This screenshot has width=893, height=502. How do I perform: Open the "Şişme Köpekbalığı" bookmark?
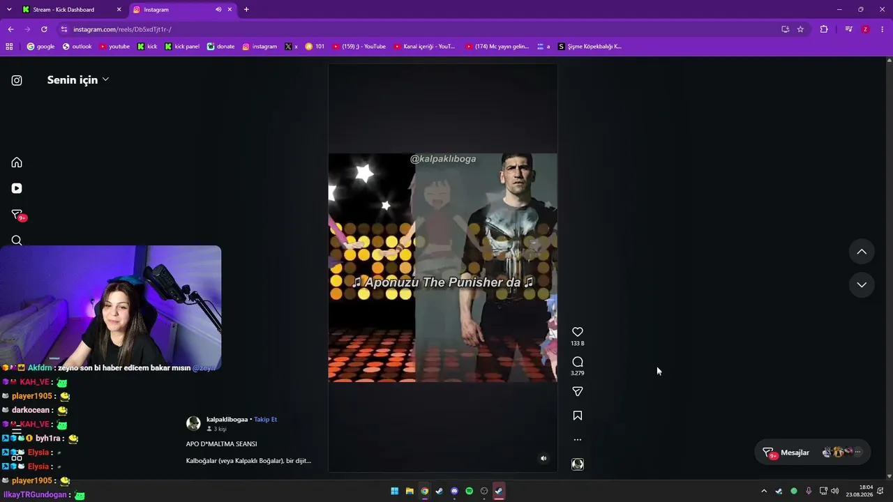click(590, 47)
